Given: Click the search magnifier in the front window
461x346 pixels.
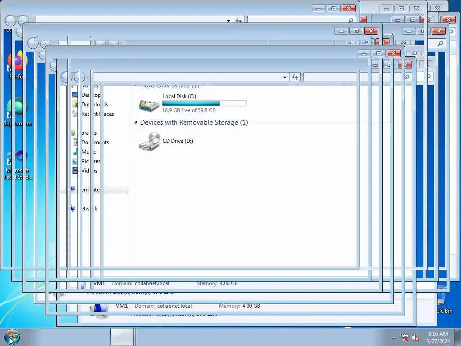Looking at the screenshot, I should pyautogui.click(x=407, y=77).
